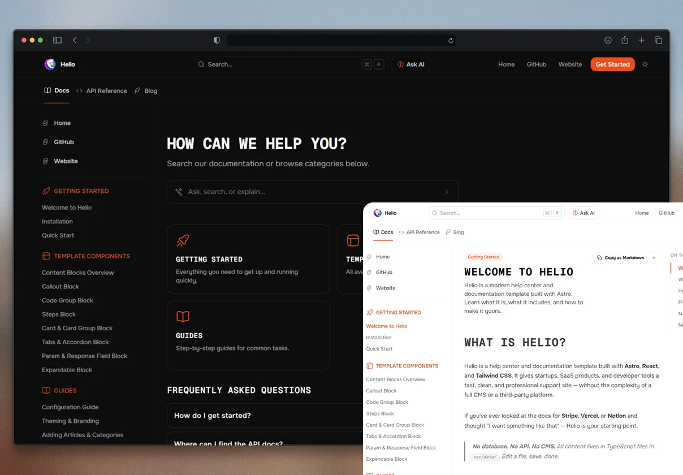The height and width of the screenshot is (475, 683).
Task: Open Quick Start in dark sidebar
Action: click(58, 235)
